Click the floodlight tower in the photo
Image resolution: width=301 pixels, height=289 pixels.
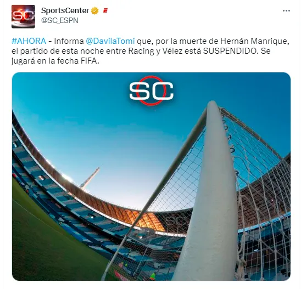point(90,178)
